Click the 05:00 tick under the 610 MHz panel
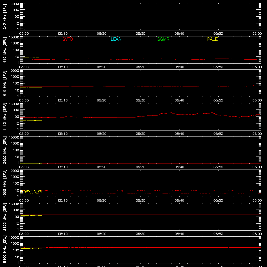This screenshot has width=267, height=267. [x=24, y=100]
